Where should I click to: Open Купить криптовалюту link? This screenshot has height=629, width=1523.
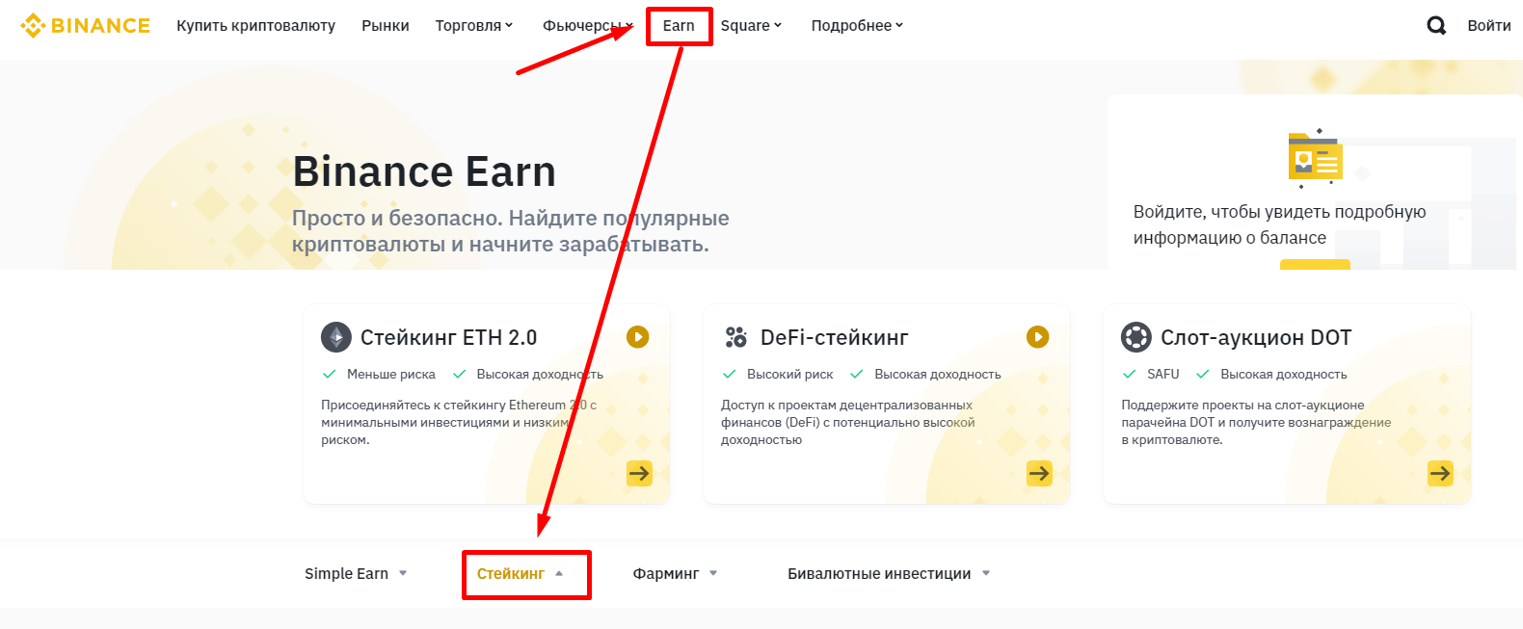pyautogui.click(x=255, y=26)
